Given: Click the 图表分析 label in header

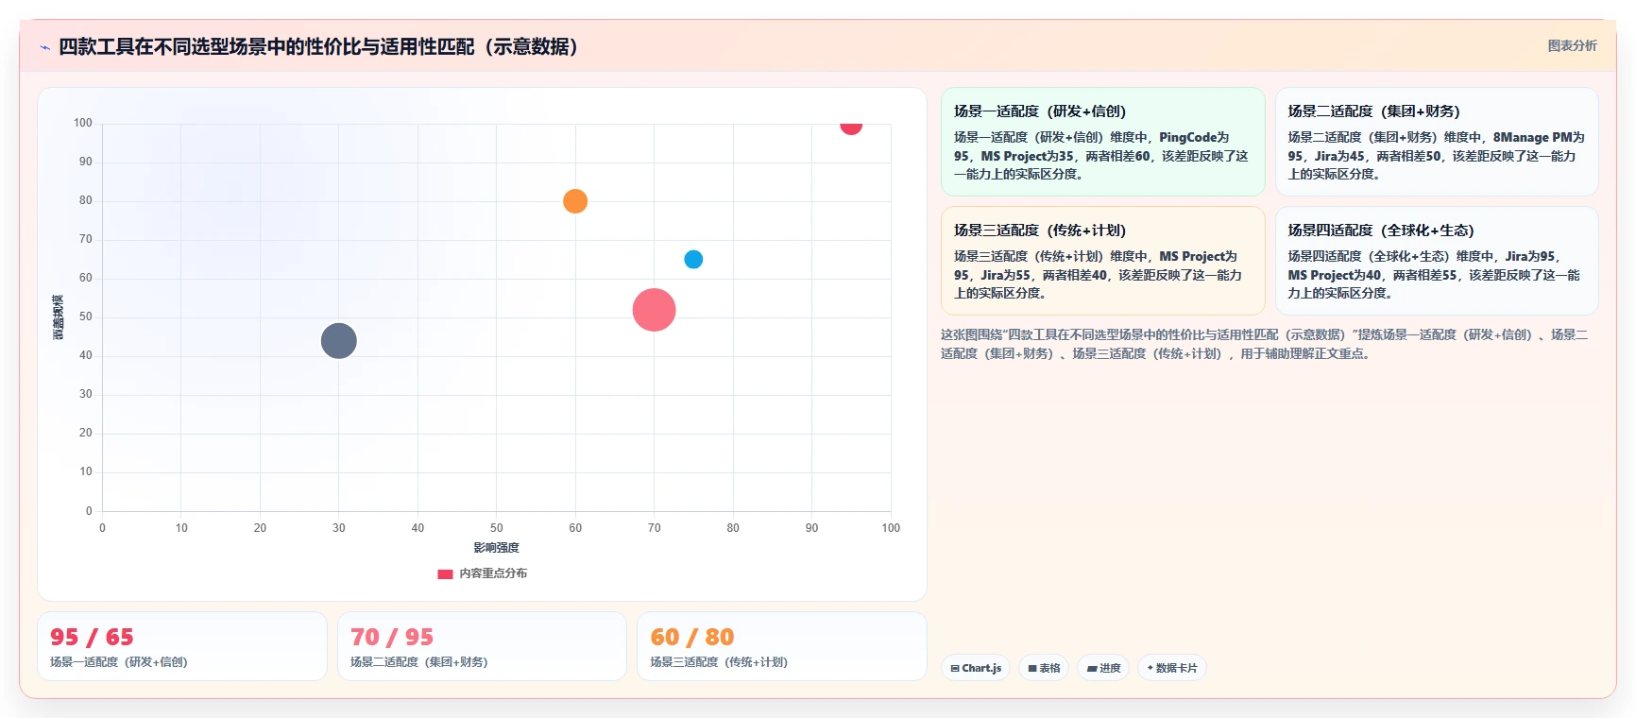Looking at the screenshot, I should tap(1572, 45).
